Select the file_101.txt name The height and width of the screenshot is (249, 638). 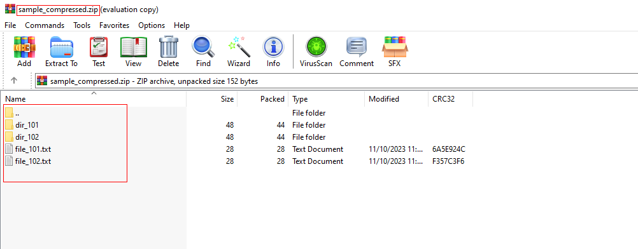(x=33, y=149)
